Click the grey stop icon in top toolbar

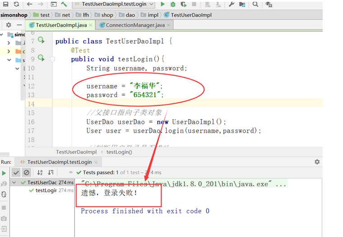[x=194, y=4]
